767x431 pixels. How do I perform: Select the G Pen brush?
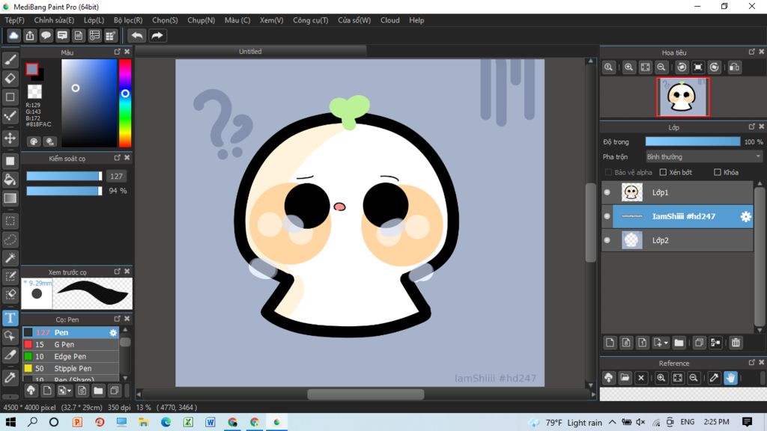coord(71,344)
